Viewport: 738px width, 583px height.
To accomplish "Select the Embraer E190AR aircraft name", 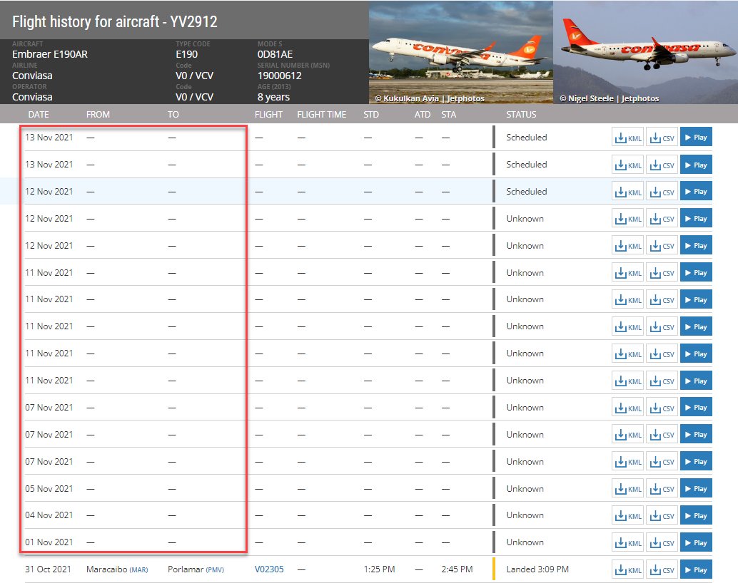I will tap(50, 54).
